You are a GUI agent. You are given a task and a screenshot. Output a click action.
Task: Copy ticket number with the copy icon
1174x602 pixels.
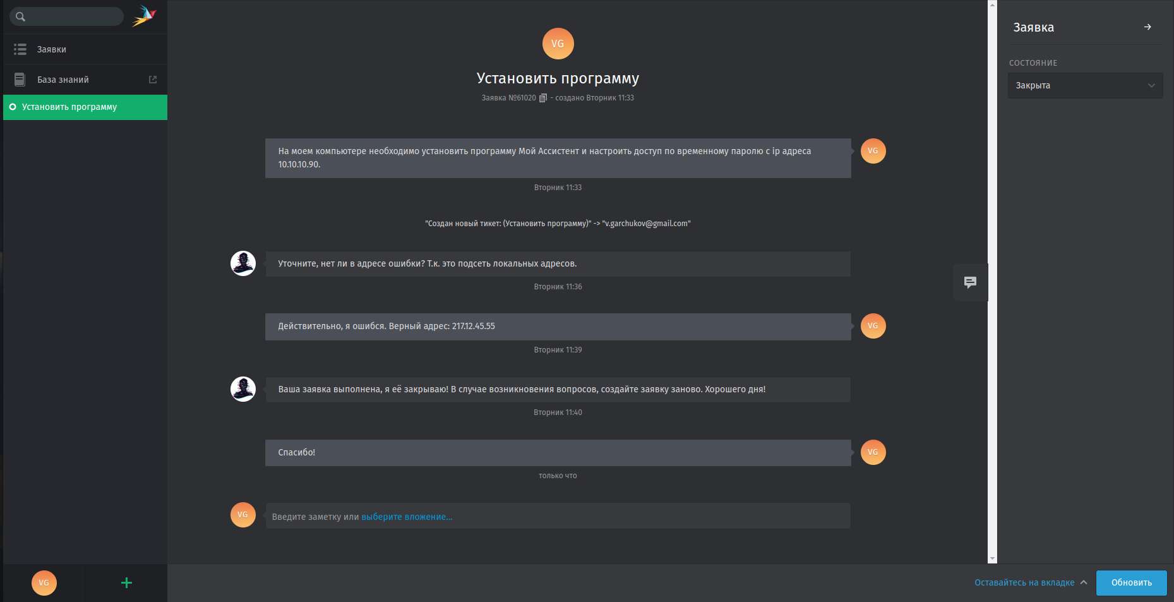tap(542, 98)
